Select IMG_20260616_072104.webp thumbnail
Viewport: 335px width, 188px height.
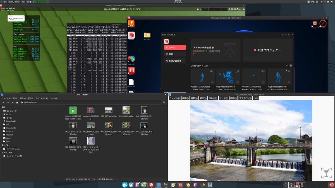coord(144,110)
